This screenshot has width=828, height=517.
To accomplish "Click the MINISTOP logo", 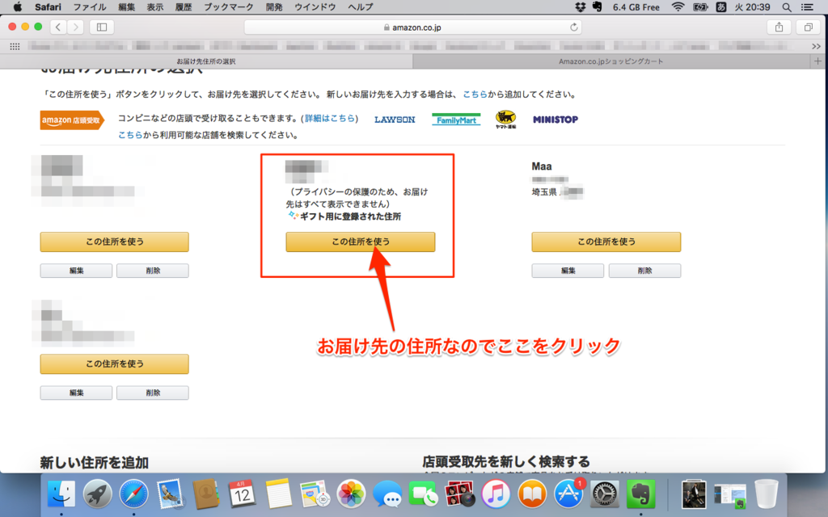I will pyautogui.click(x=555, y=120).
